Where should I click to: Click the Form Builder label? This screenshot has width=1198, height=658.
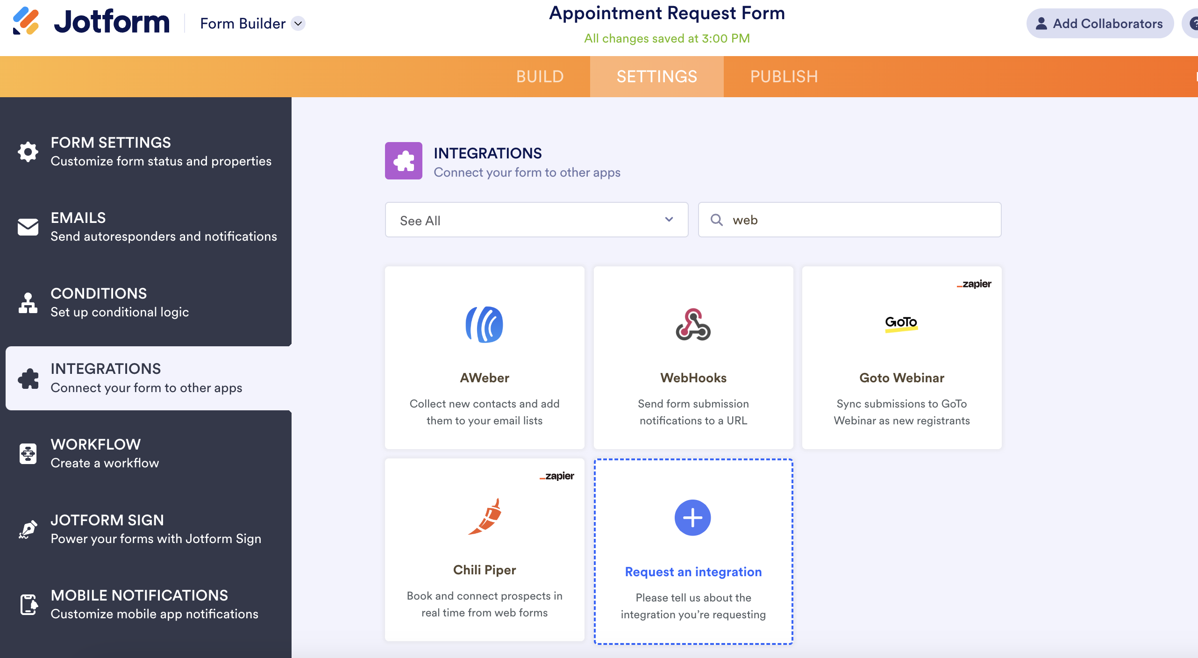tap(242, 23)
